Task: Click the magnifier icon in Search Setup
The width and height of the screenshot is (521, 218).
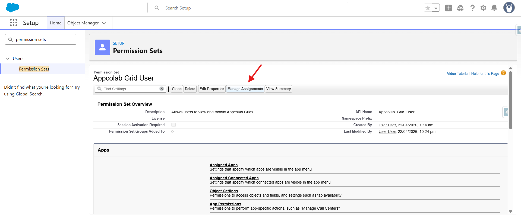Action: (157, 8)
